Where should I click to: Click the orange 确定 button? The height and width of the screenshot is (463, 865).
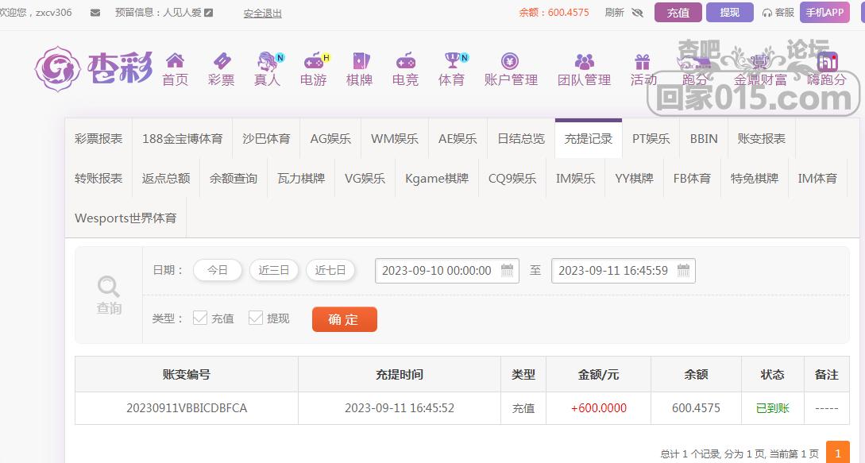(x=344, y=319)
